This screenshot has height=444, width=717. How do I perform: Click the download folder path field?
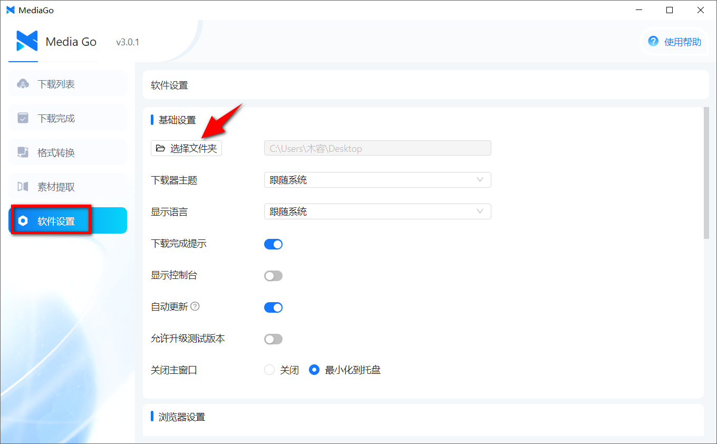point(377,148)
